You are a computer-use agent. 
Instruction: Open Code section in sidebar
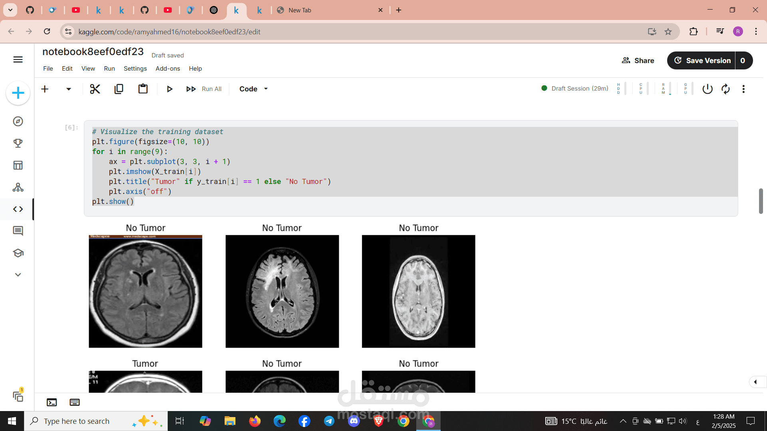[18, 209]
